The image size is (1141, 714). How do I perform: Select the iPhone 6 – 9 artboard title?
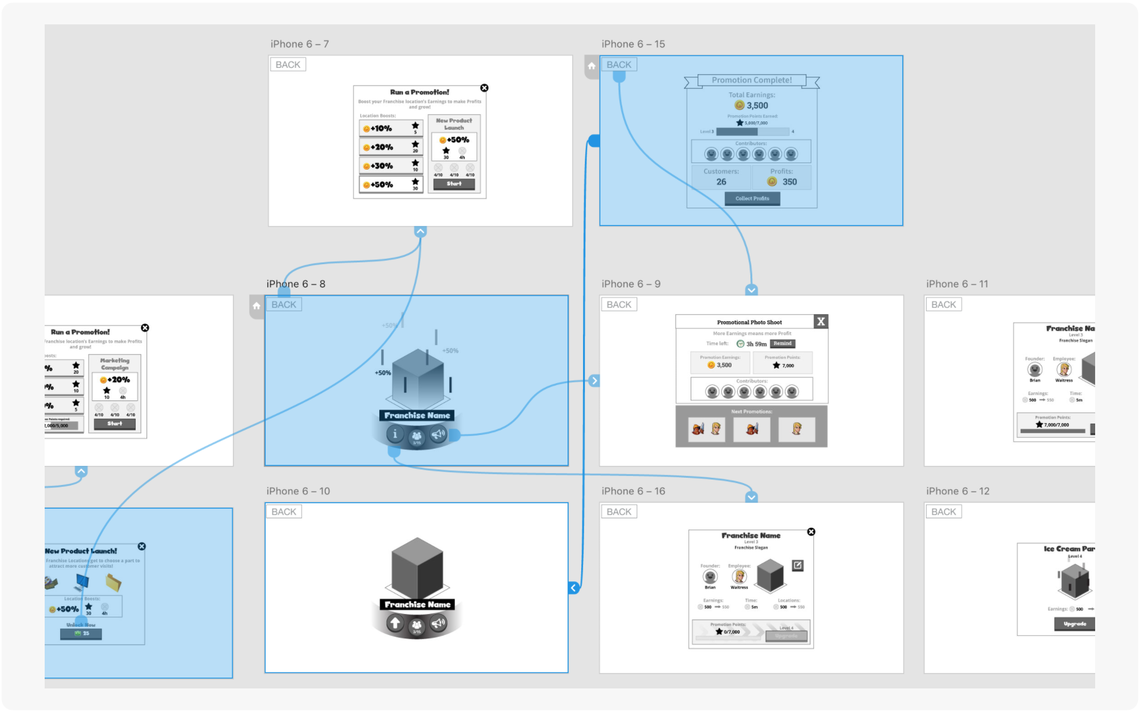[x=631, y=284]
